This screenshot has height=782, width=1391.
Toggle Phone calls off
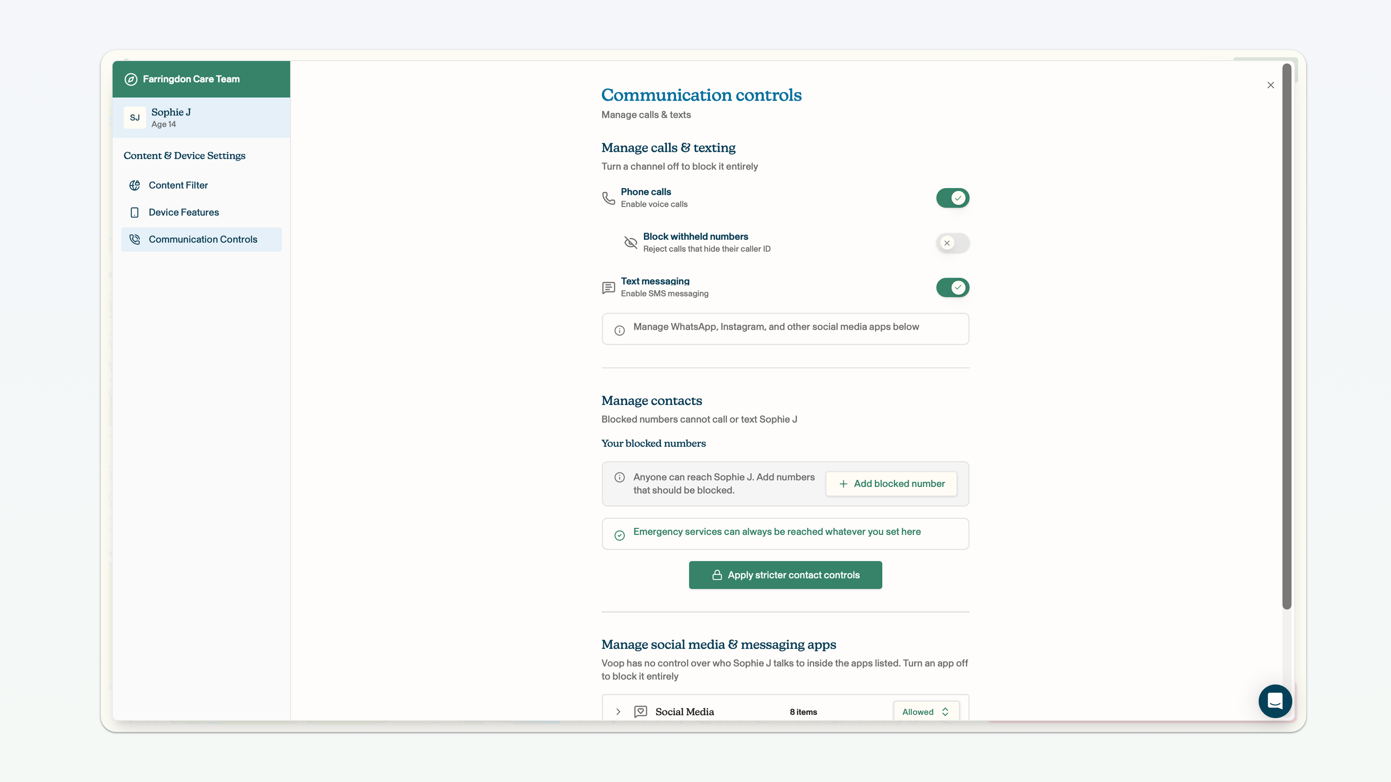tap(953, 198)
